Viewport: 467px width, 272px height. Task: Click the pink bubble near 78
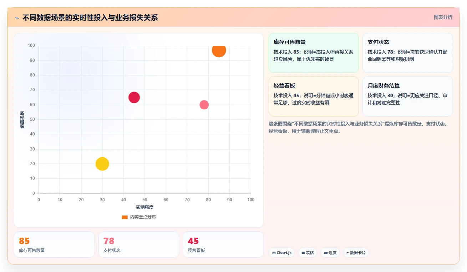(x=204, y=105)
